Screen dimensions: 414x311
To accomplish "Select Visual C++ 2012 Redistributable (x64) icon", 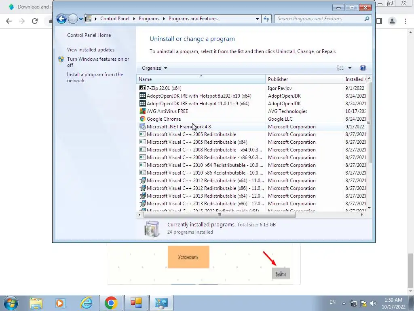I will pyautogui.click(x=143, y=180).
